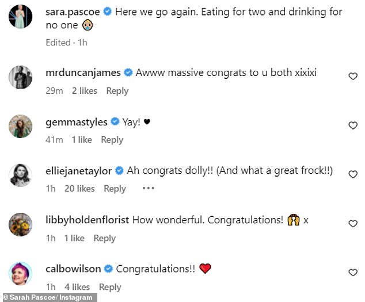Click the verified badge beside gemmastyles
The width and height of the screenshot is (365, 302).
point(115,121)
